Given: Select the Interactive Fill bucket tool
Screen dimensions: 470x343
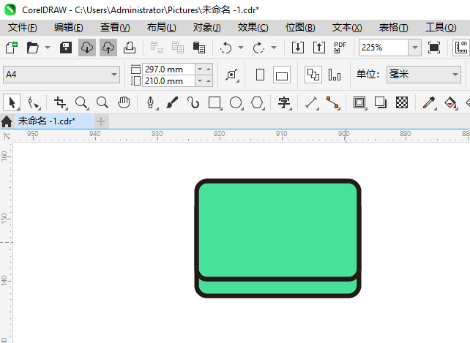Looking at the screenshot, I should 450,102.
